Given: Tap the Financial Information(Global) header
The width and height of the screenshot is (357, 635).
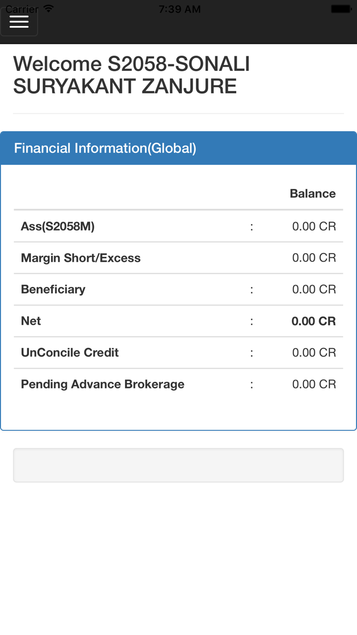Looking at the screenshot, I should click(x=105, y=148).
